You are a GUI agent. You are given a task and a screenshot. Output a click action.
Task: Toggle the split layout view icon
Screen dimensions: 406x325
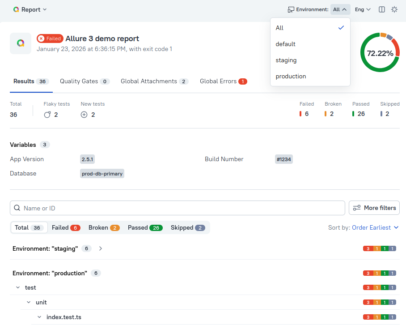pyautogui.click(x=382, y=9)
